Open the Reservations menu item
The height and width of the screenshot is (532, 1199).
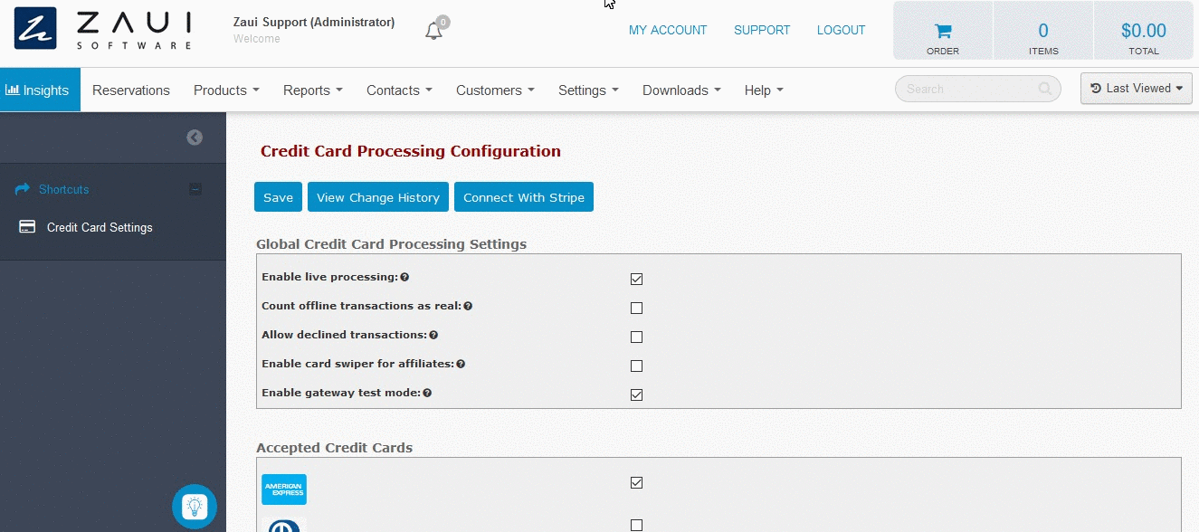coord(131,90)
